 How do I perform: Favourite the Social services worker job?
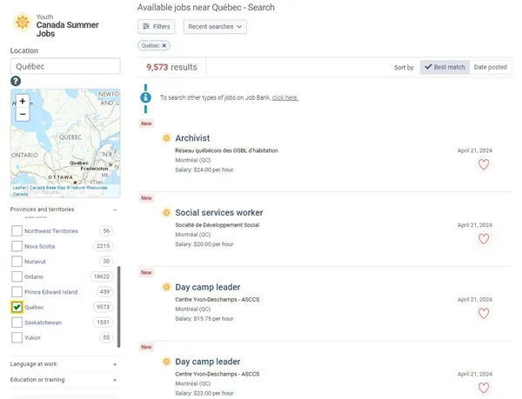coord(484,239)
